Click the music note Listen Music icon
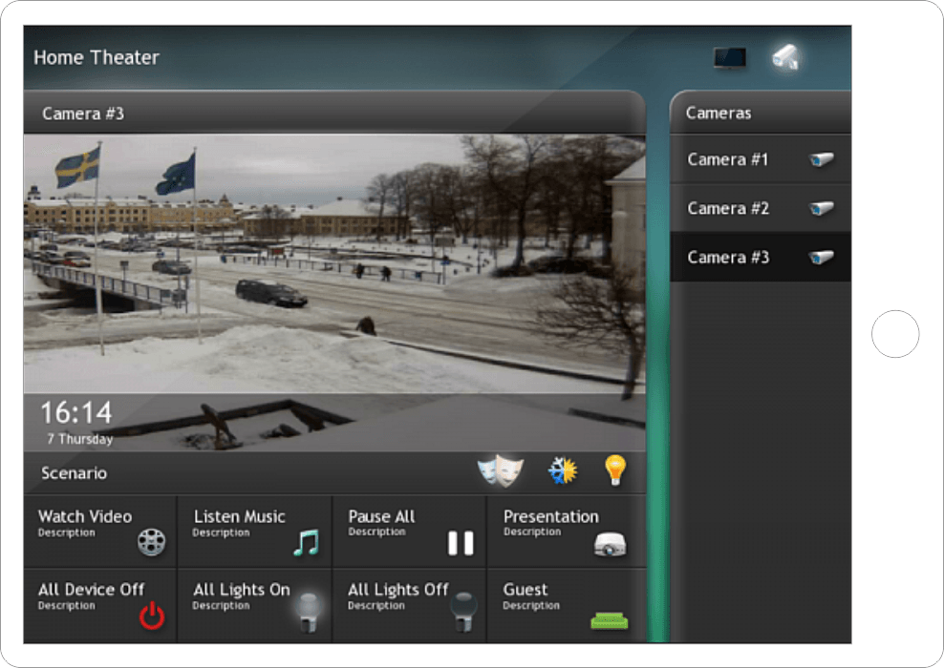The height and width of the screenshot is (668, 944). 306,542
